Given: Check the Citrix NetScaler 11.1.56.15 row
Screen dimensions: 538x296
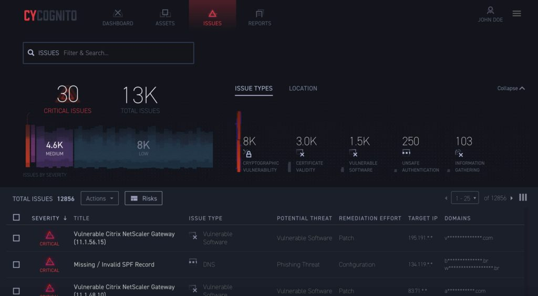Looking at the screenshot, I should click(x=16, y=238).
